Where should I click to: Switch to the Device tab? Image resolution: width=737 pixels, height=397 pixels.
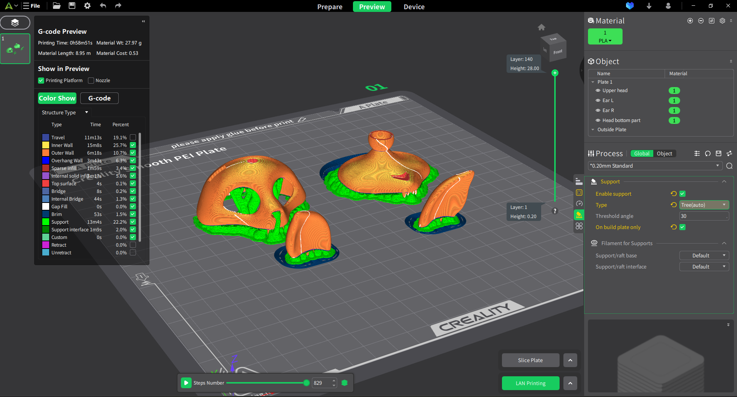click(414, 7)
